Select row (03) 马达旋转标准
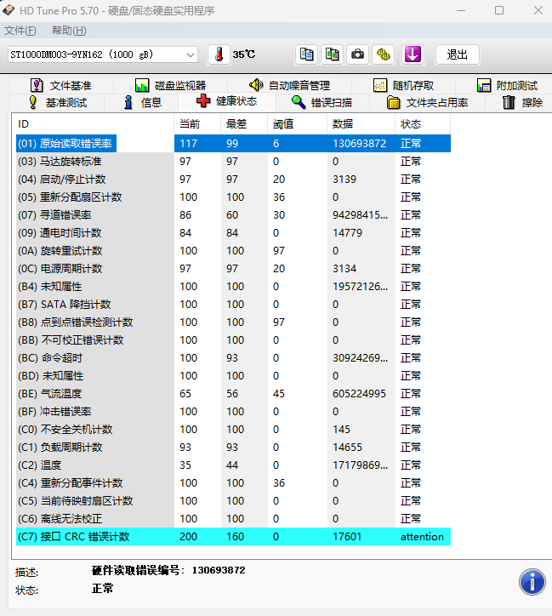Image resolution: width=552 pixels, height=616 pixels. [233, 162]
